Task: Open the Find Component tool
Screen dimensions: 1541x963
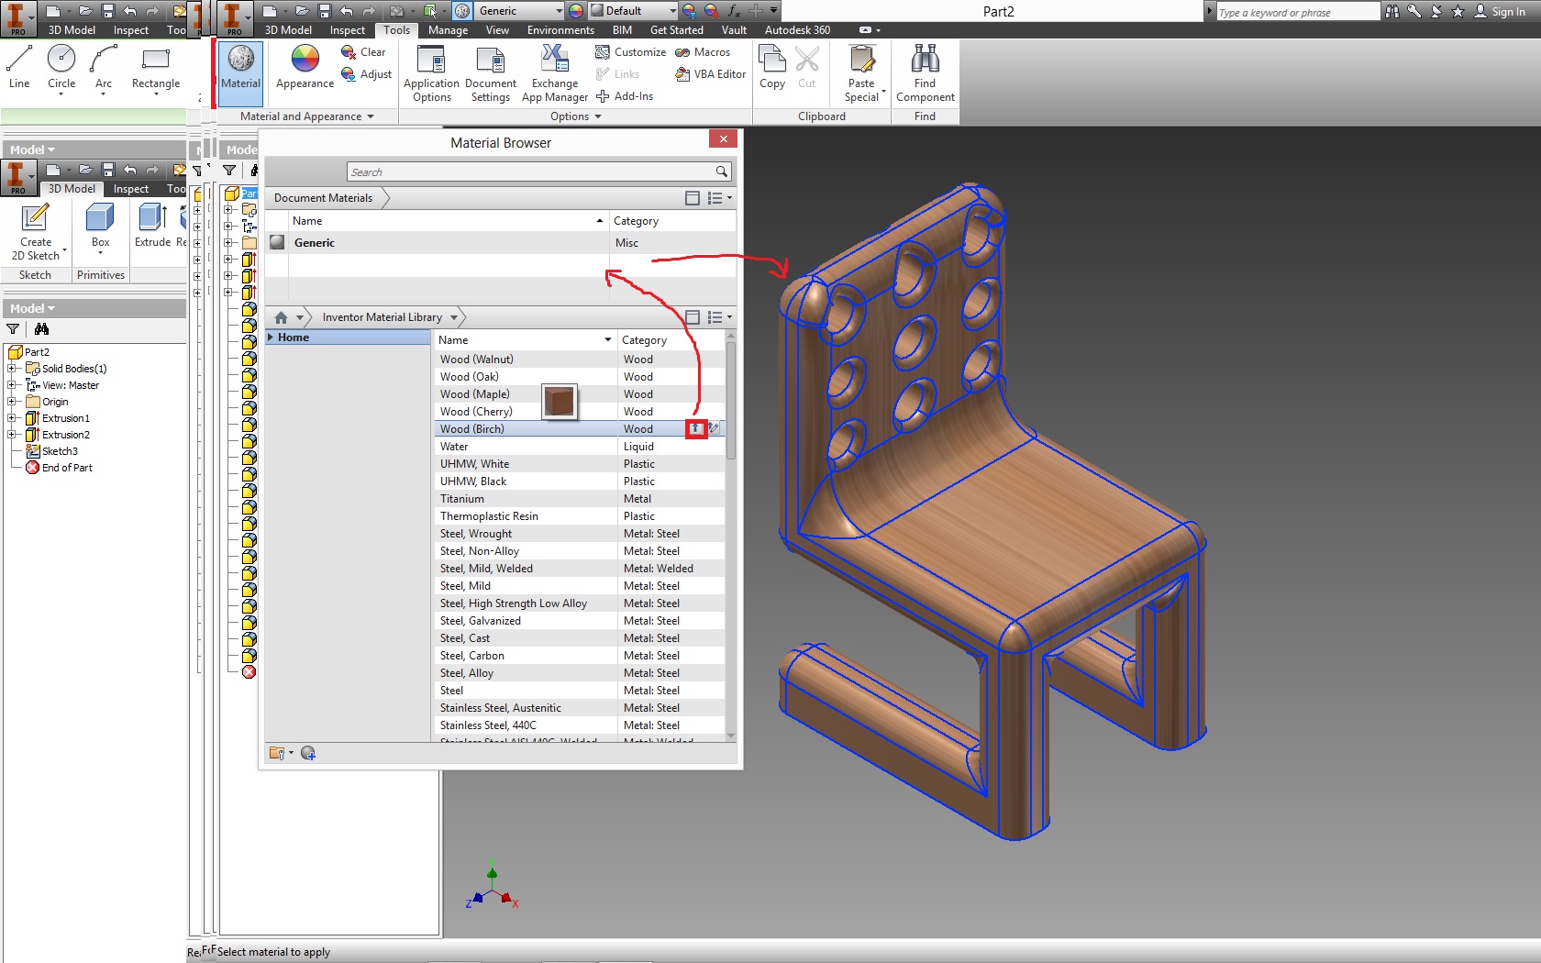Action: (925, 73)
